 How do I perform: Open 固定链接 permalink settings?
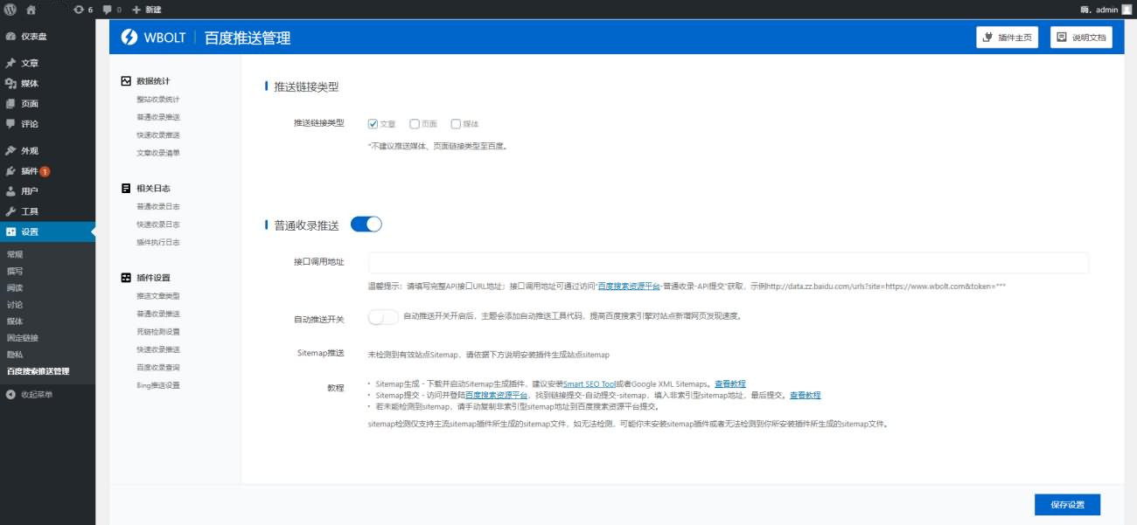[23, 337]
